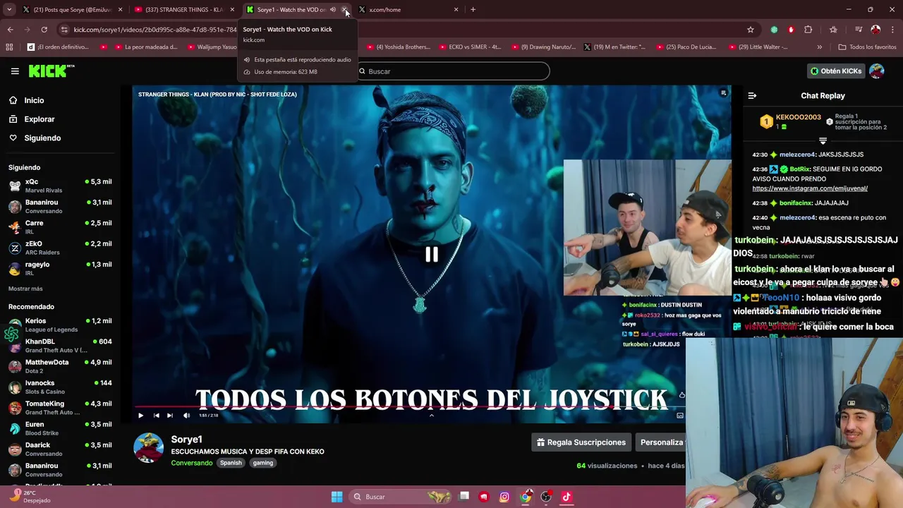Screen dimensions: 903x508
Task: Open KhanDBL recommended channel
Action: pos(60,346)
